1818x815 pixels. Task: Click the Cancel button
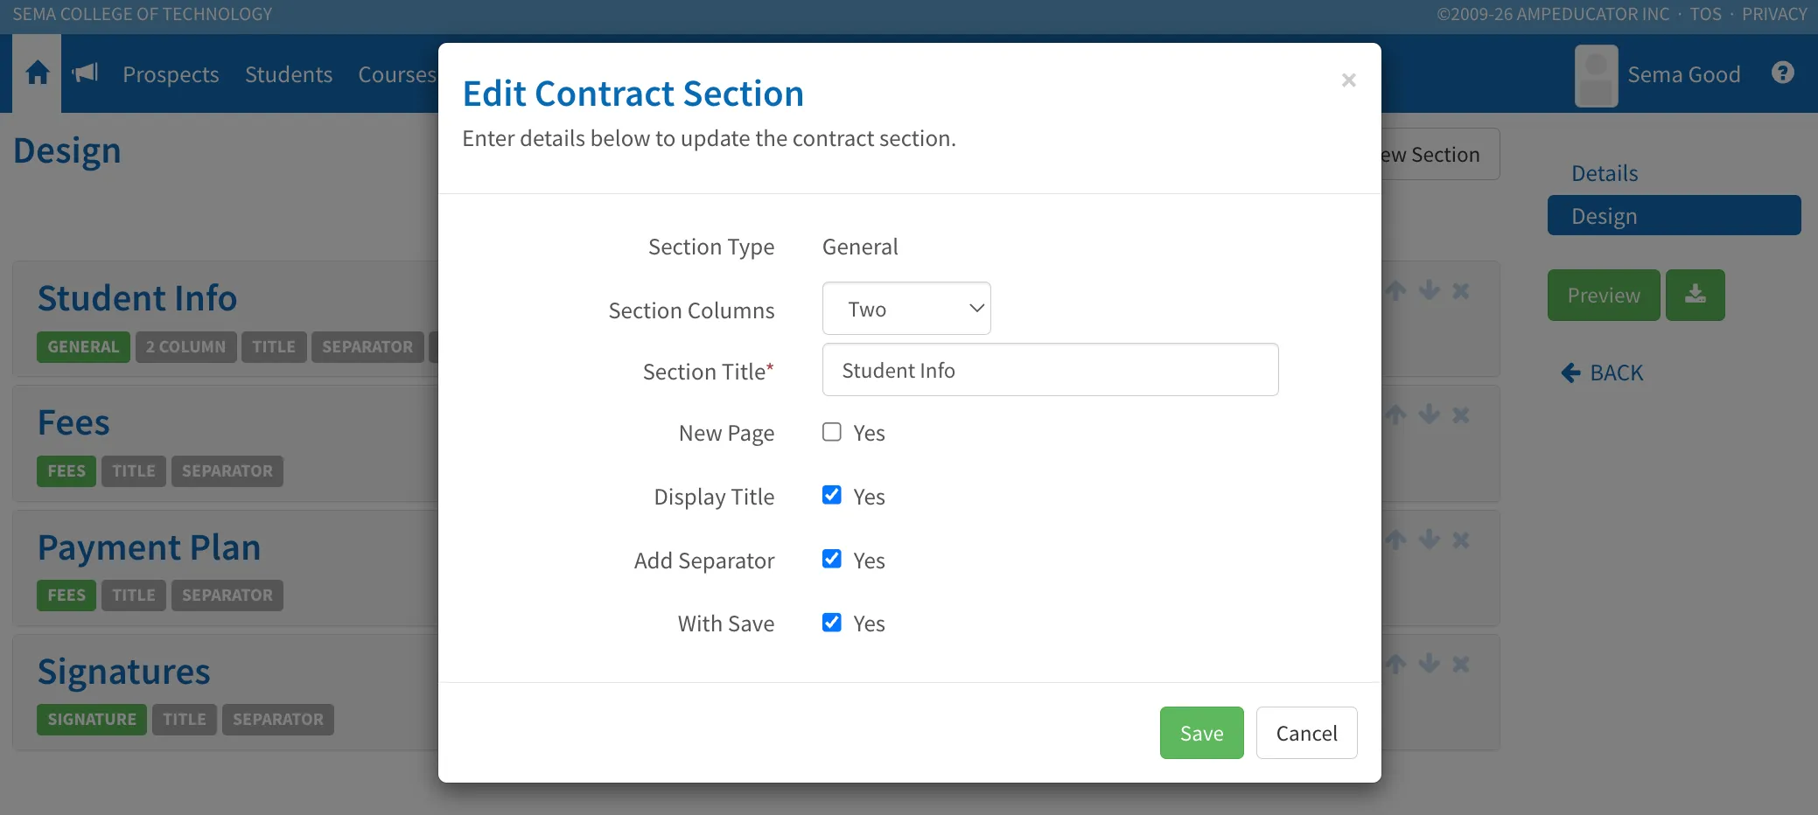tap(1306, 733)
